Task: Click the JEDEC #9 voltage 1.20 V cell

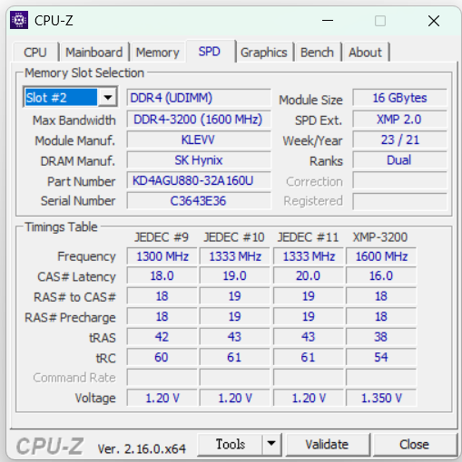Action: click(162, 398)
